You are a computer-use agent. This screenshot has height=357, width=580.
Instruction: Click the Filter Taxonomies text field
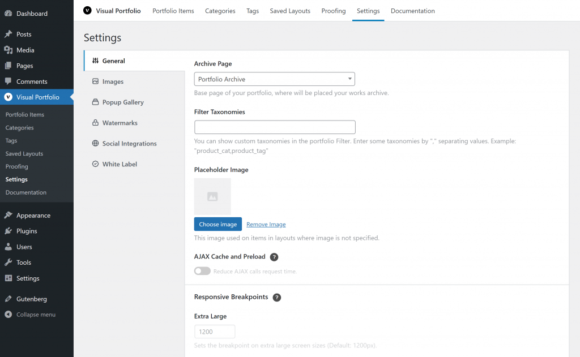pos(275,127)
